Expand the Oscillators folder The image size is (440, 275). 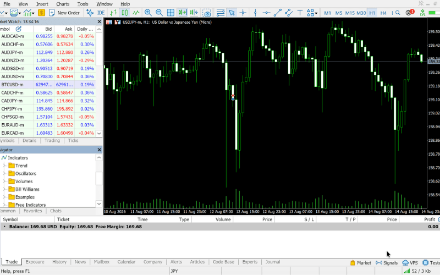tap(4, 173)
